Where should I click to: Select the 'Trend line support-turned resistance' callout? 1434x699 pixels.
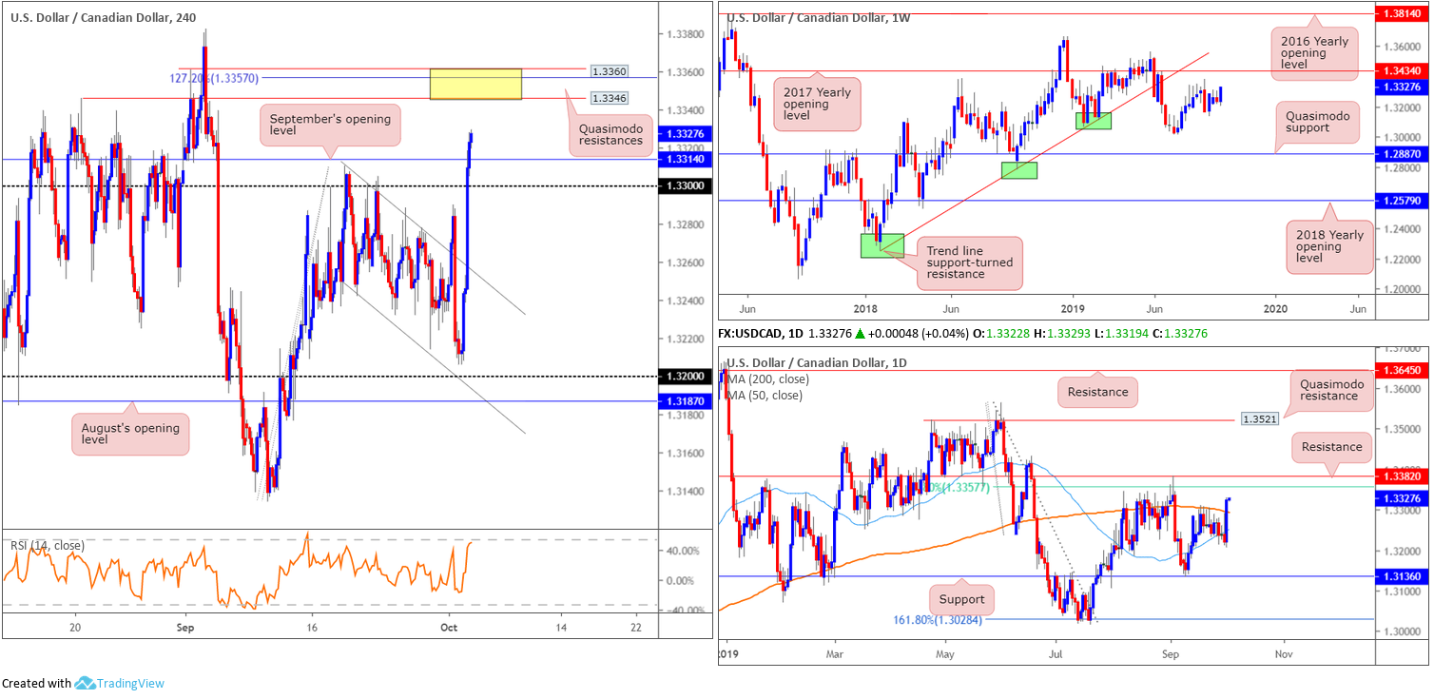(970, 263)
